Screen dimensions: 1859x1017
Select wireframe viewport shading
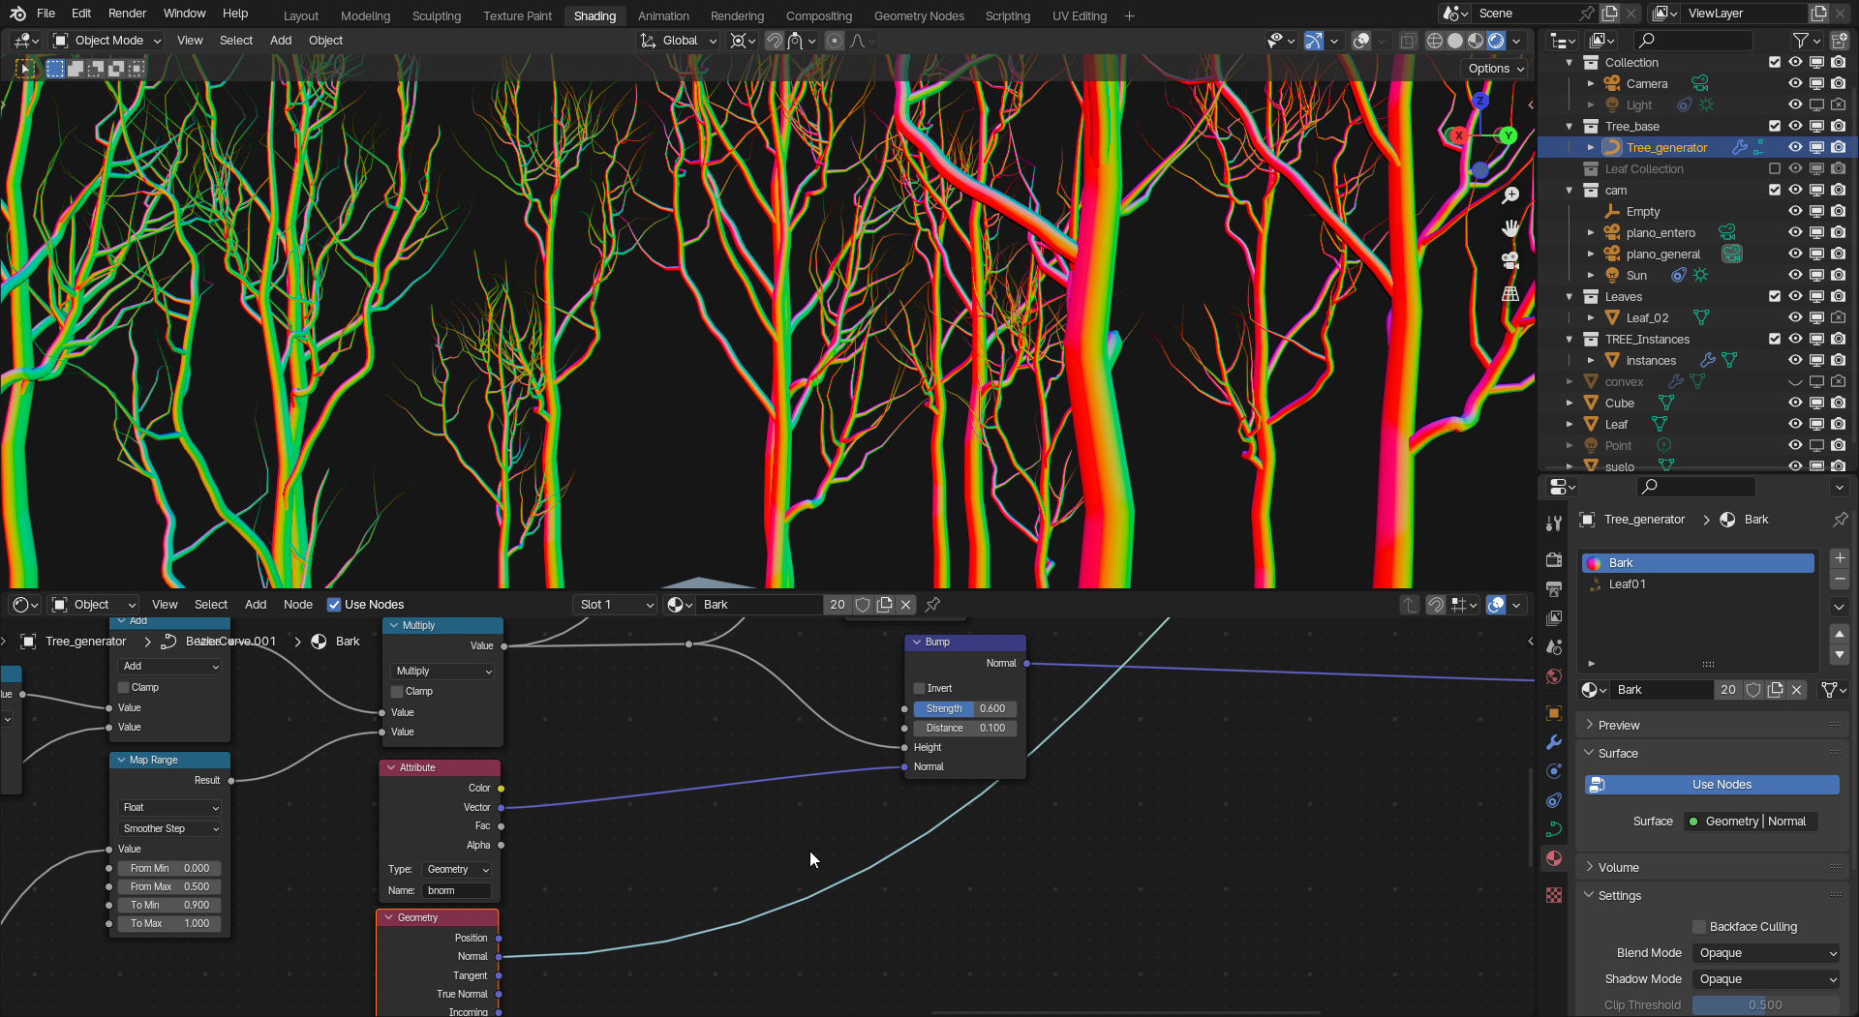(x=1434, y=41)
